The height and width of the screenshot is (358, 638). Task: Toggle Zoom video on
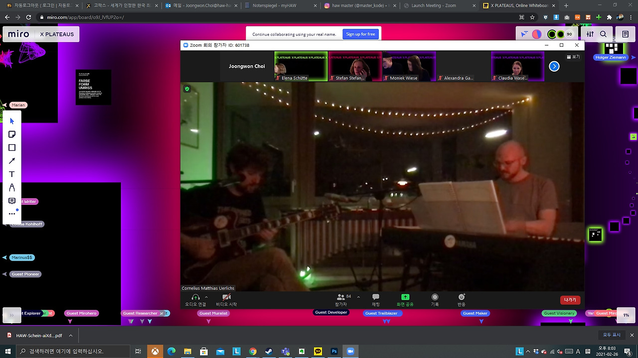click(x=226, y=300)
